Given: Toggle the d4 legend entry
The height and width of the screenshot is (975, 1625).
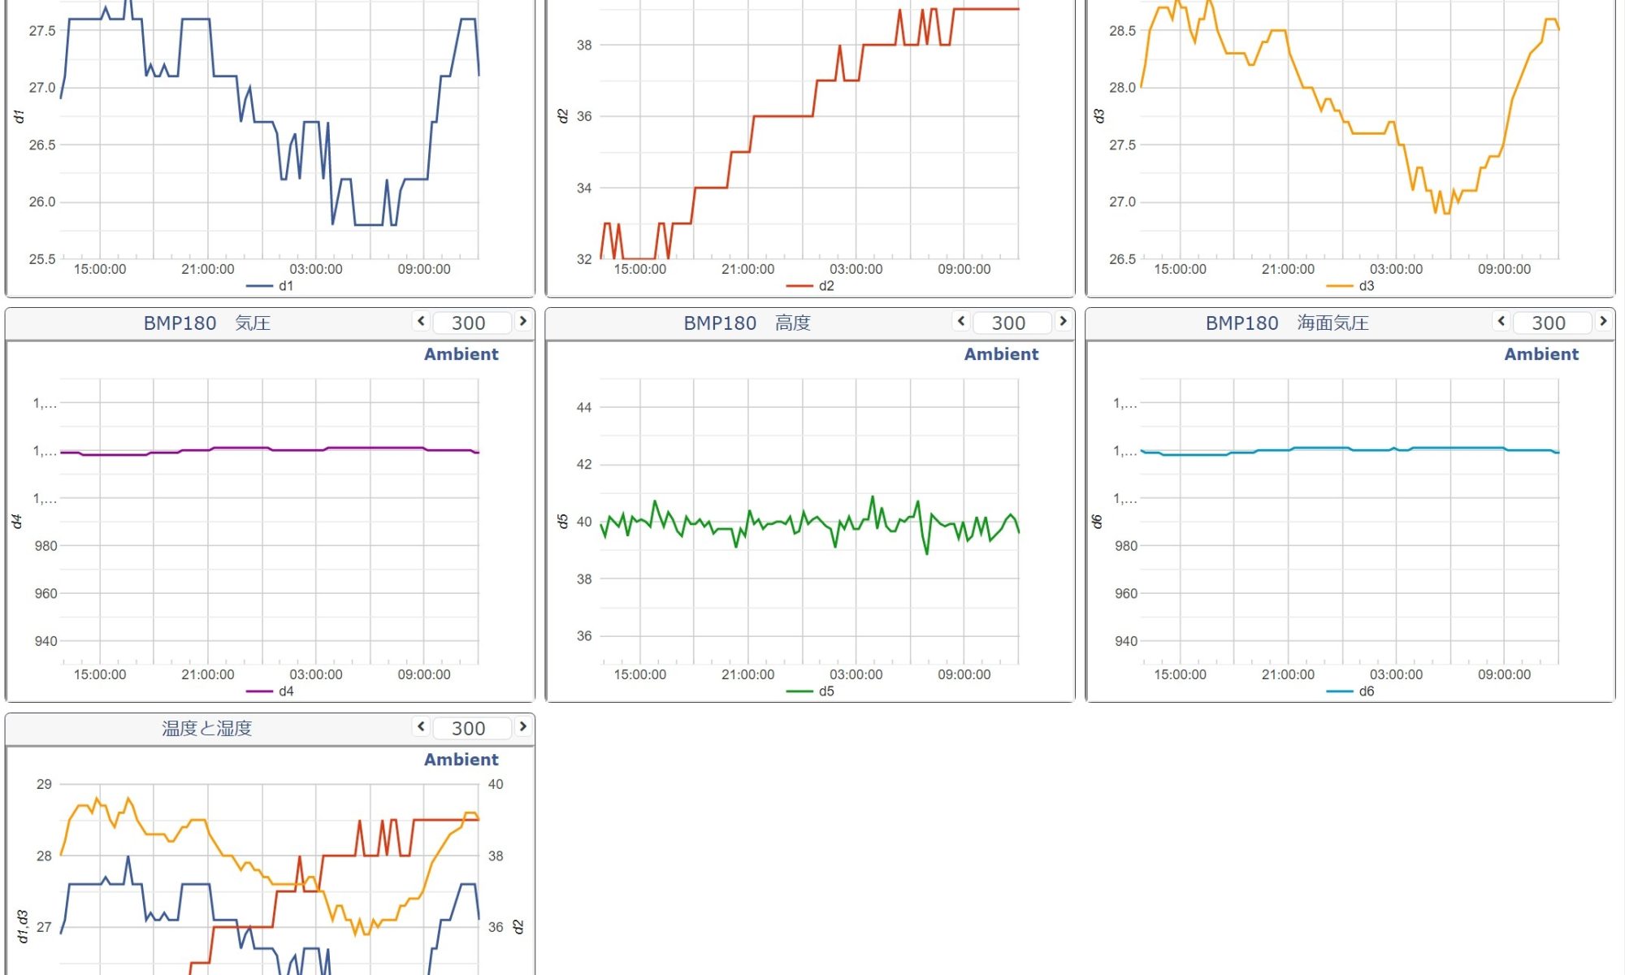Looking at the screenshot, I should [285, 691].
